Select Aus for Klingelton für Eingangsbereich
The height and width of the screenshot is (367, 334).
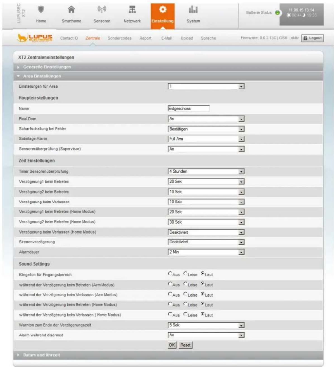(x=170, y=274)
